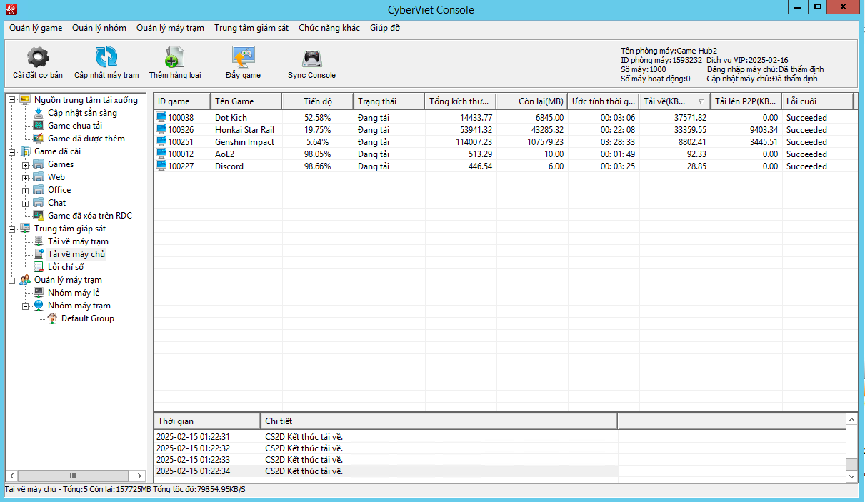Expand the Office tree node
Image resolution: width=865 pixels, height=502 pixels.
point(26,191)
